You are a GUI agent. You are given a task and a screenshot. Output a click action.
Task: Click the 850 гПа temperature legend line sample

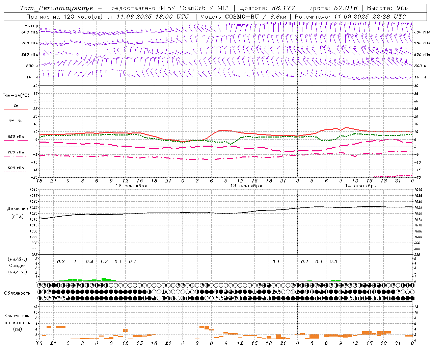coord(16,141)
